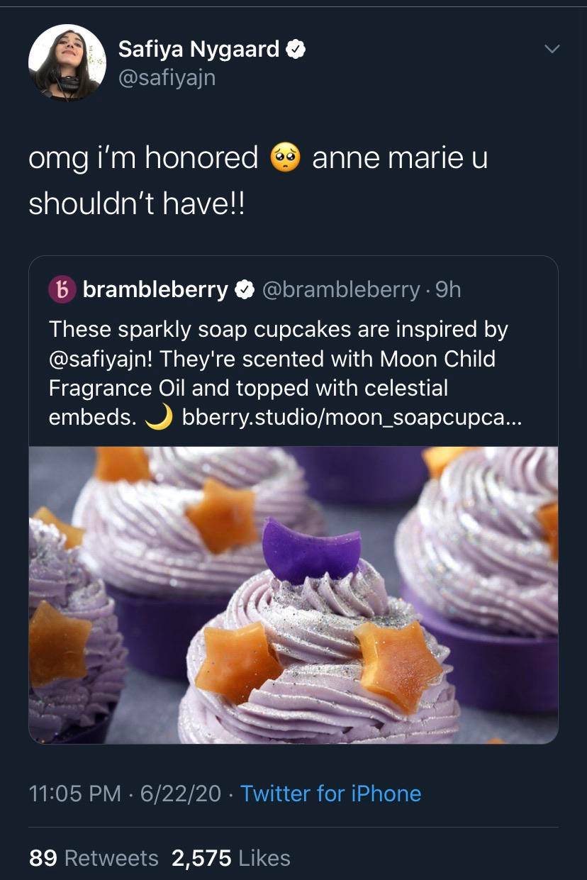Show the 89 Retweets list

[94, 858]
